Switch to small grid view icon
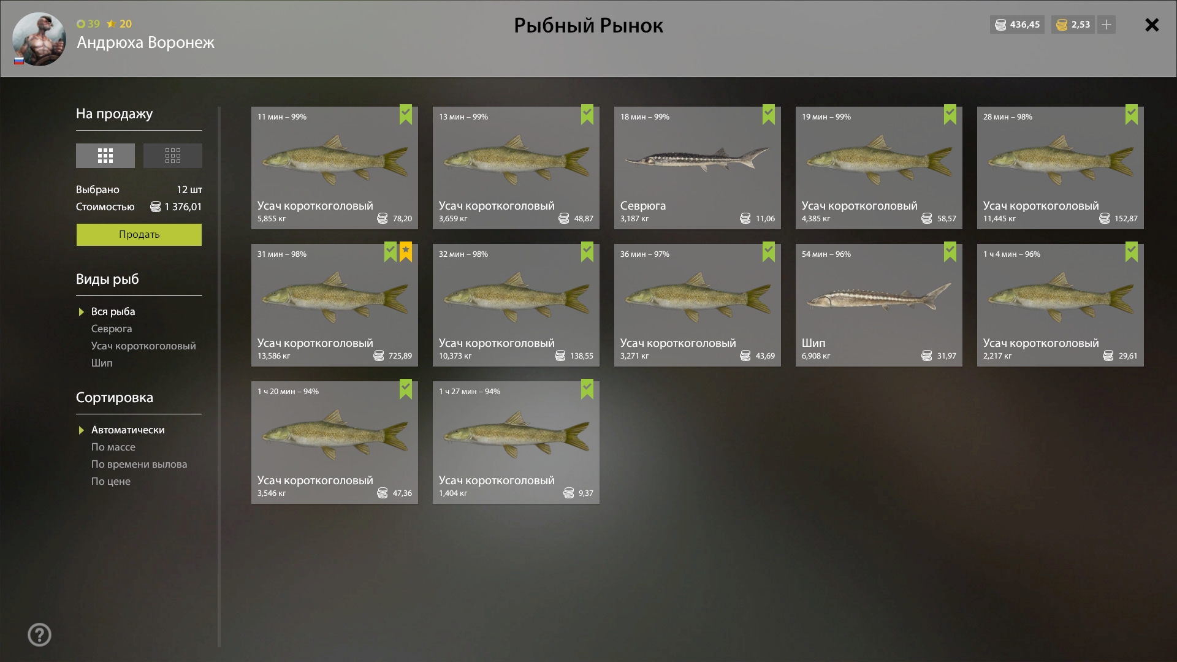This screenshot has height=662, width=1177. (x=172, y=156)
